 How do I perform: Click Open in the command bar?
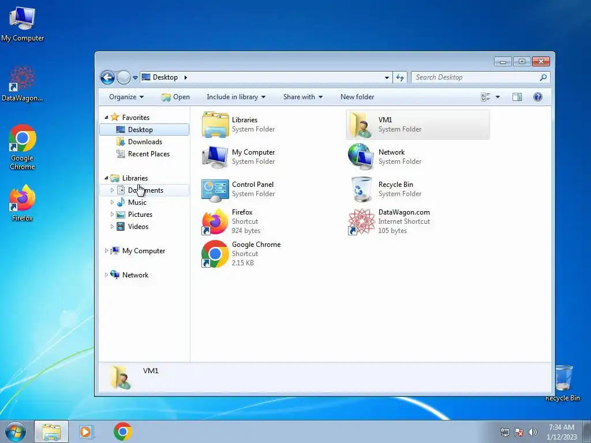point(175,97)
